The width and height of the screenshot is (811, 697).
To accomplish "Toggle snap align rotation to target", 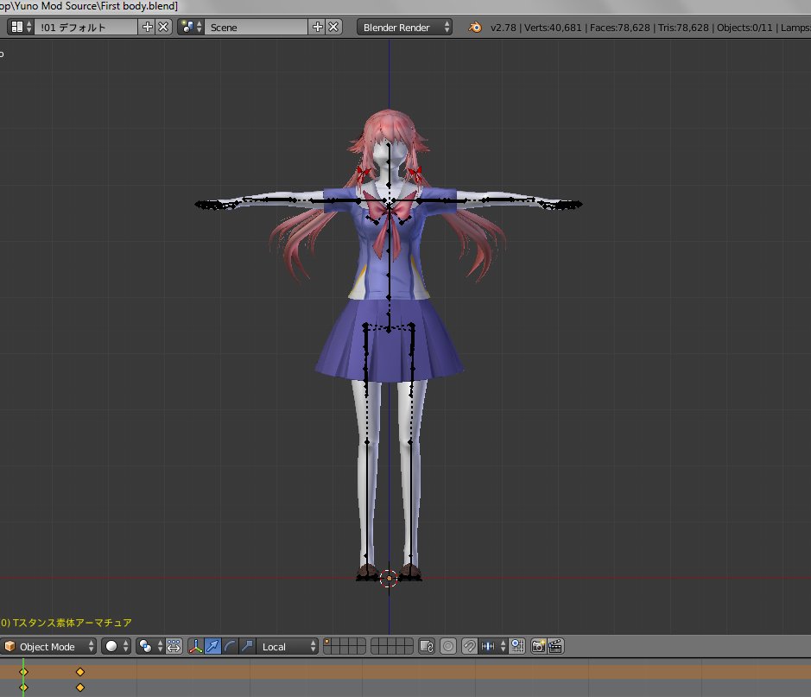I will [x=517, y=646].
